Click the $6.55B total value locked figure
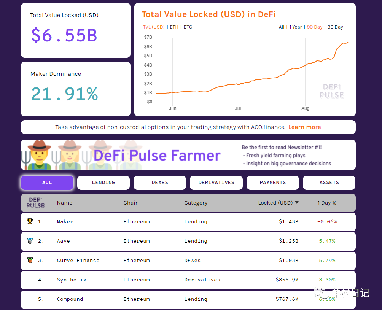 64,35
